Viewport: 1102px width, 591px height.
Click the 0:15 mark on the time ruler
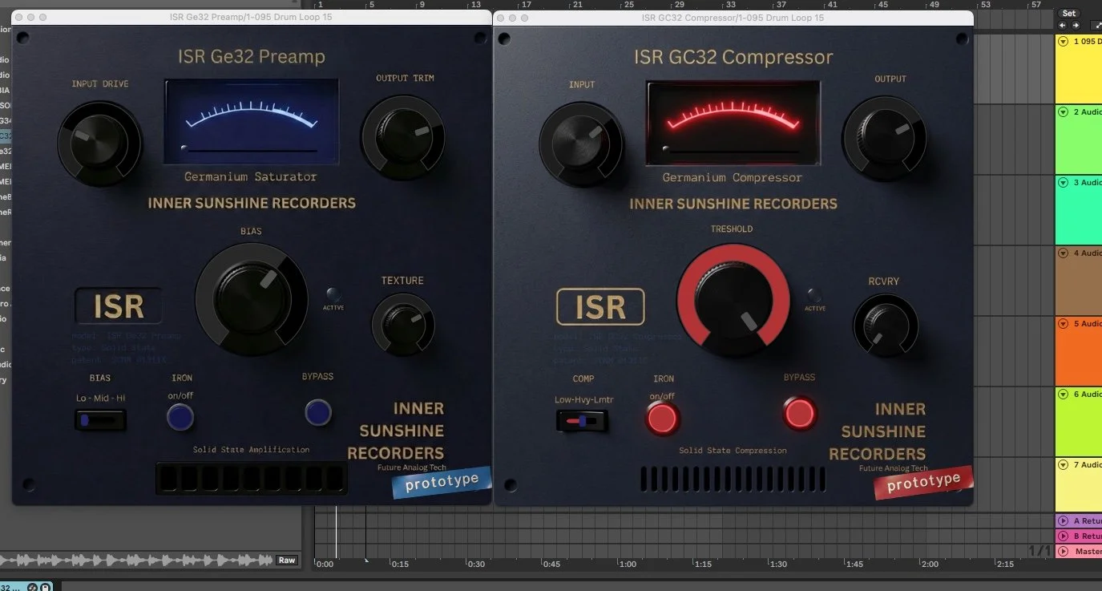tap(399, 565)
